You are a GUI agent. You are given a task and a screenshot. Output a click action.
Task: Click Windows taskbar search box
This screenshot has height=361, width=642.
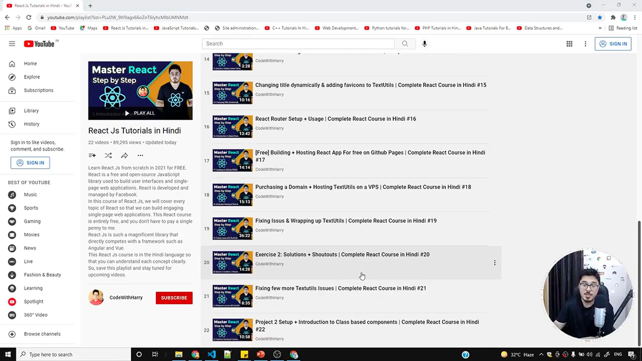[x=74, y=354]
